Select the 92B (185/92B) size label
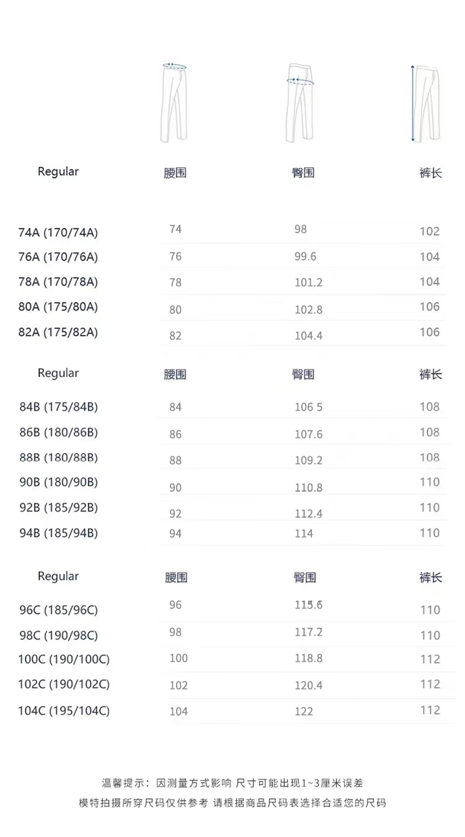 (x=59, y=507)
